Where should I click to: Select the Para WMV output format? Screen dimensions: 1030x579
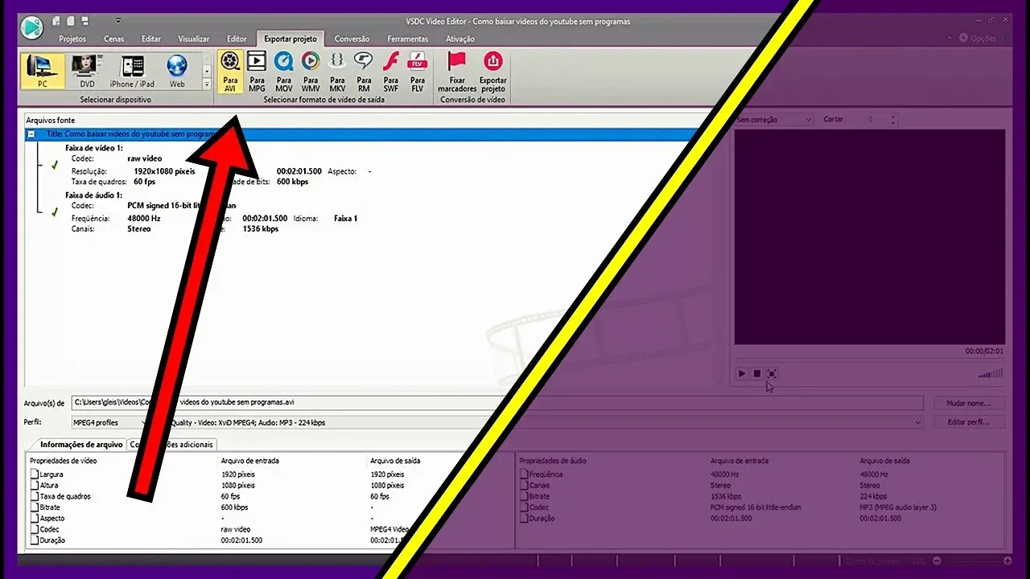click(x=311, y=72)
